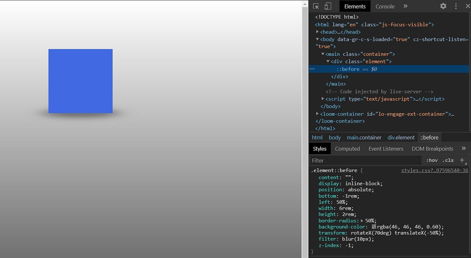Image resolution: width=471 pixels, height=258 pixels.
Task: Open the Event Listeners tab
Action: pos(386,148)
